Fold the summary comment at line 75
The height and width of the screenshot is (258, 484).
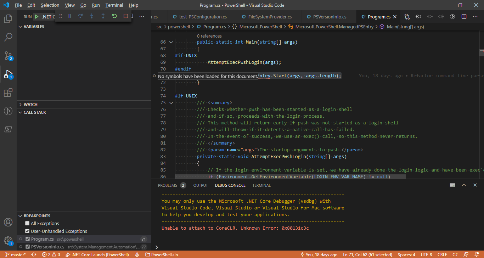pyautogui.click(x=171, y=103)
